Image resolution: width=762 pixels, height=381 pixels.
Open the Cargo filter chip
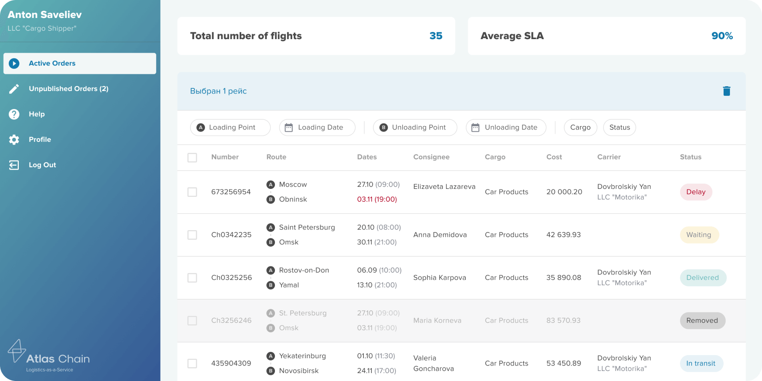pos(580,127)
